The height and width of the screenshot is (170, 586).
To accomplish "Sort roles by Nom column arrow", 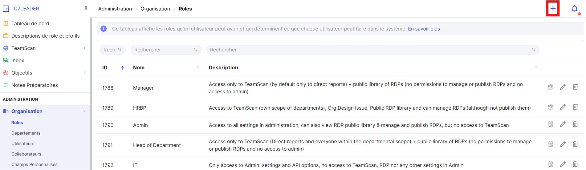I will coord(198,68).
